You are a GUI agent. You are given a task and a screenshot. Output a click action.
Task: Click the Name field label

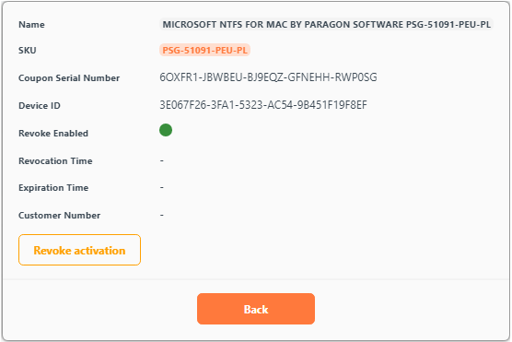coord(31,25)
